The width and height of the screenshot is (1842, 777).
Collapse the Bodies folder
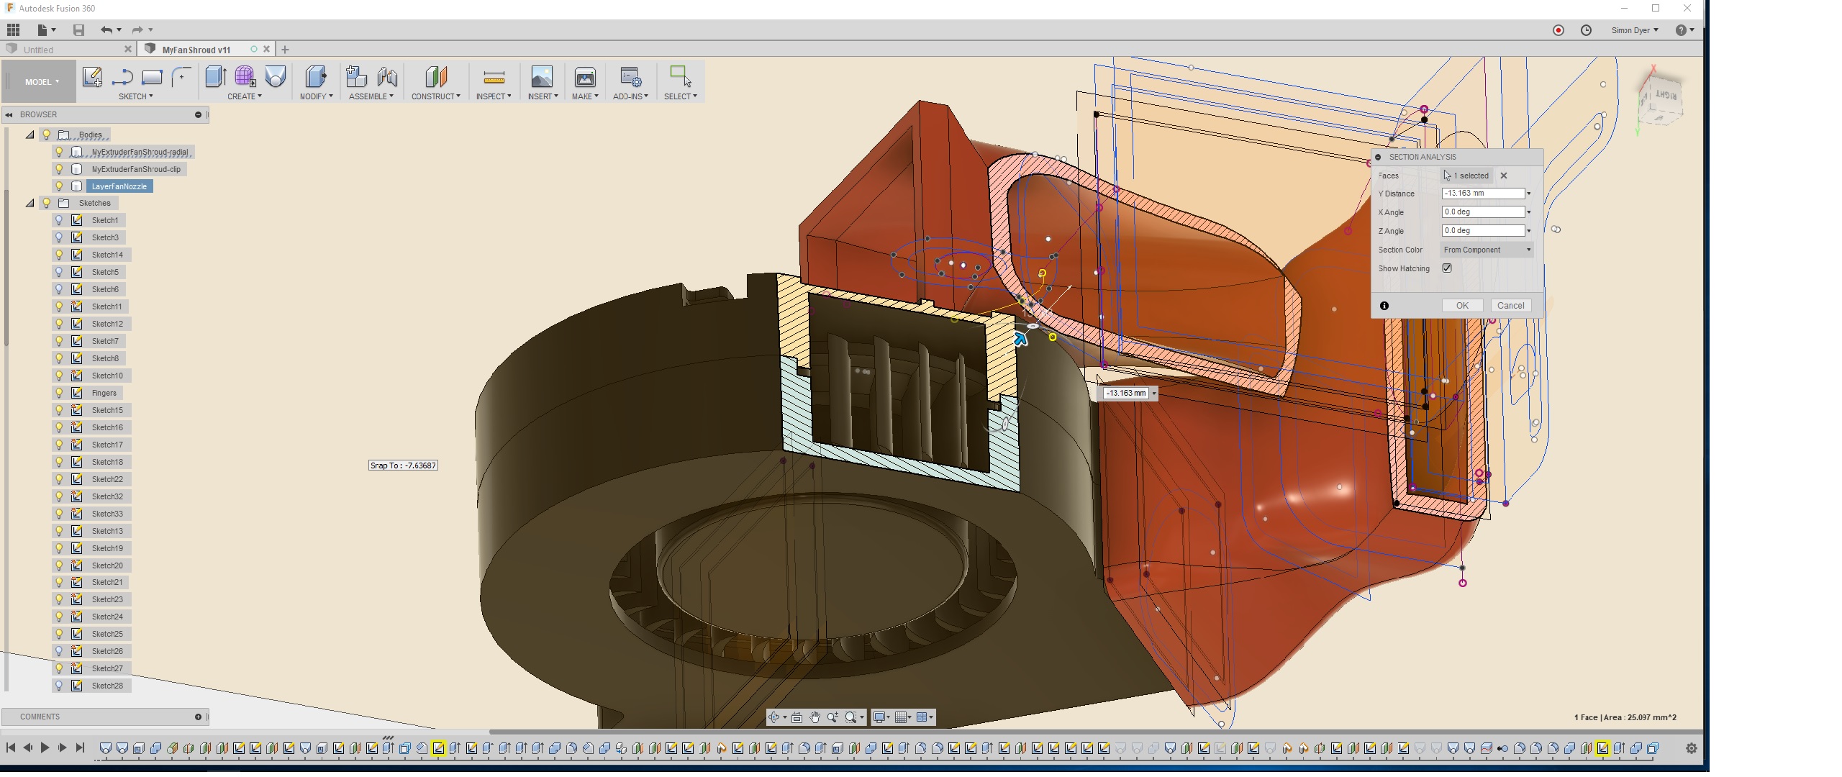coord(30,134)
